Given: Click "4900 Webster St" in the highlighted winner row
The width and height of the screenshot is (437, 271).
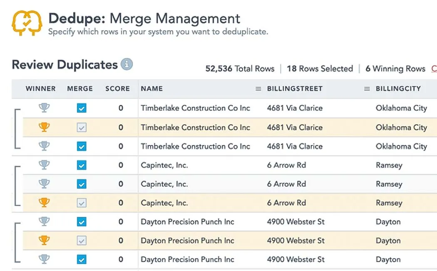Looking at the screenshot, I should point(296,241).
